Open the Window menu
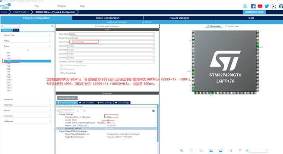 [62, 6]
